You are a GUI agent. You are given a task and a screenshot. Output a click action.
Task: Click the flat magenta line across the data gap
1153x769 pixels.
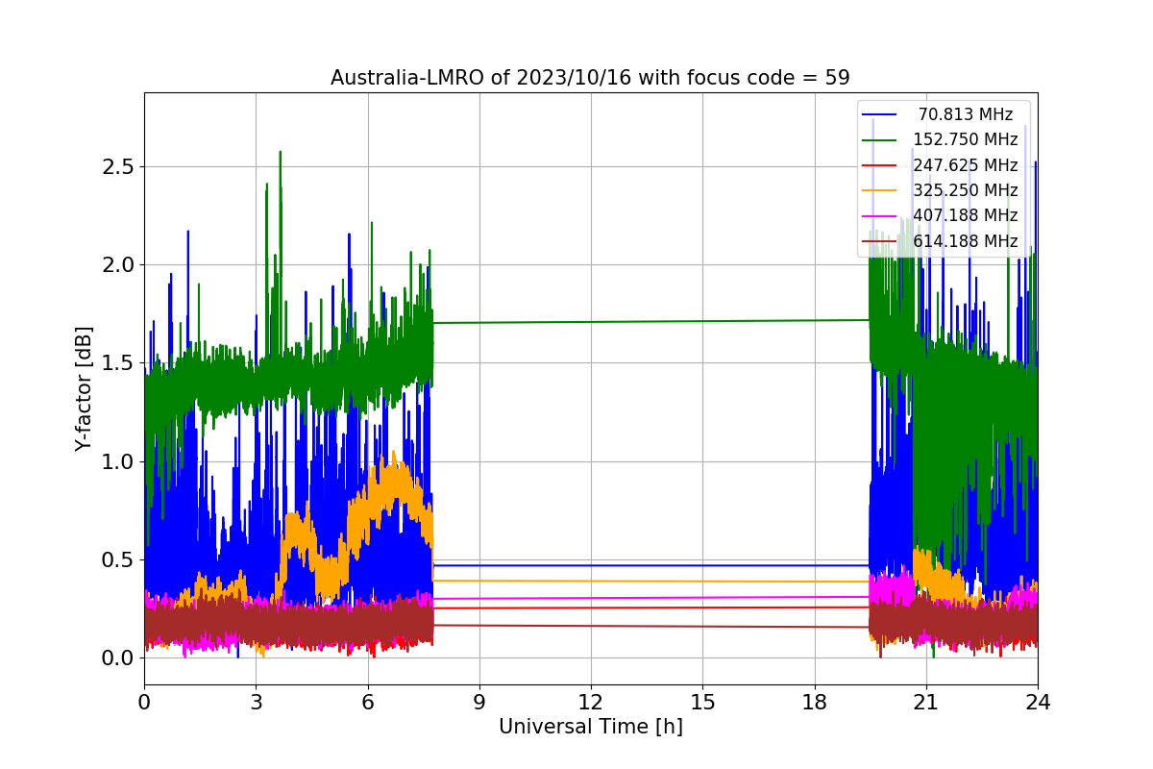651,598
